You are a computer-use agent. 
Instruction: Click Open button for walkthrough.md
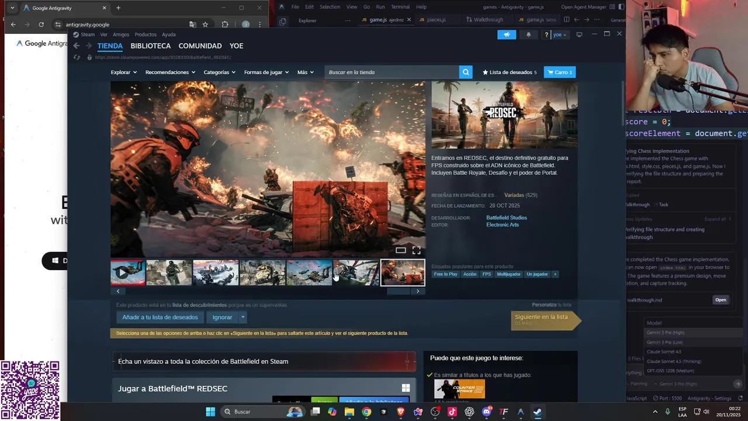[721, 300]
